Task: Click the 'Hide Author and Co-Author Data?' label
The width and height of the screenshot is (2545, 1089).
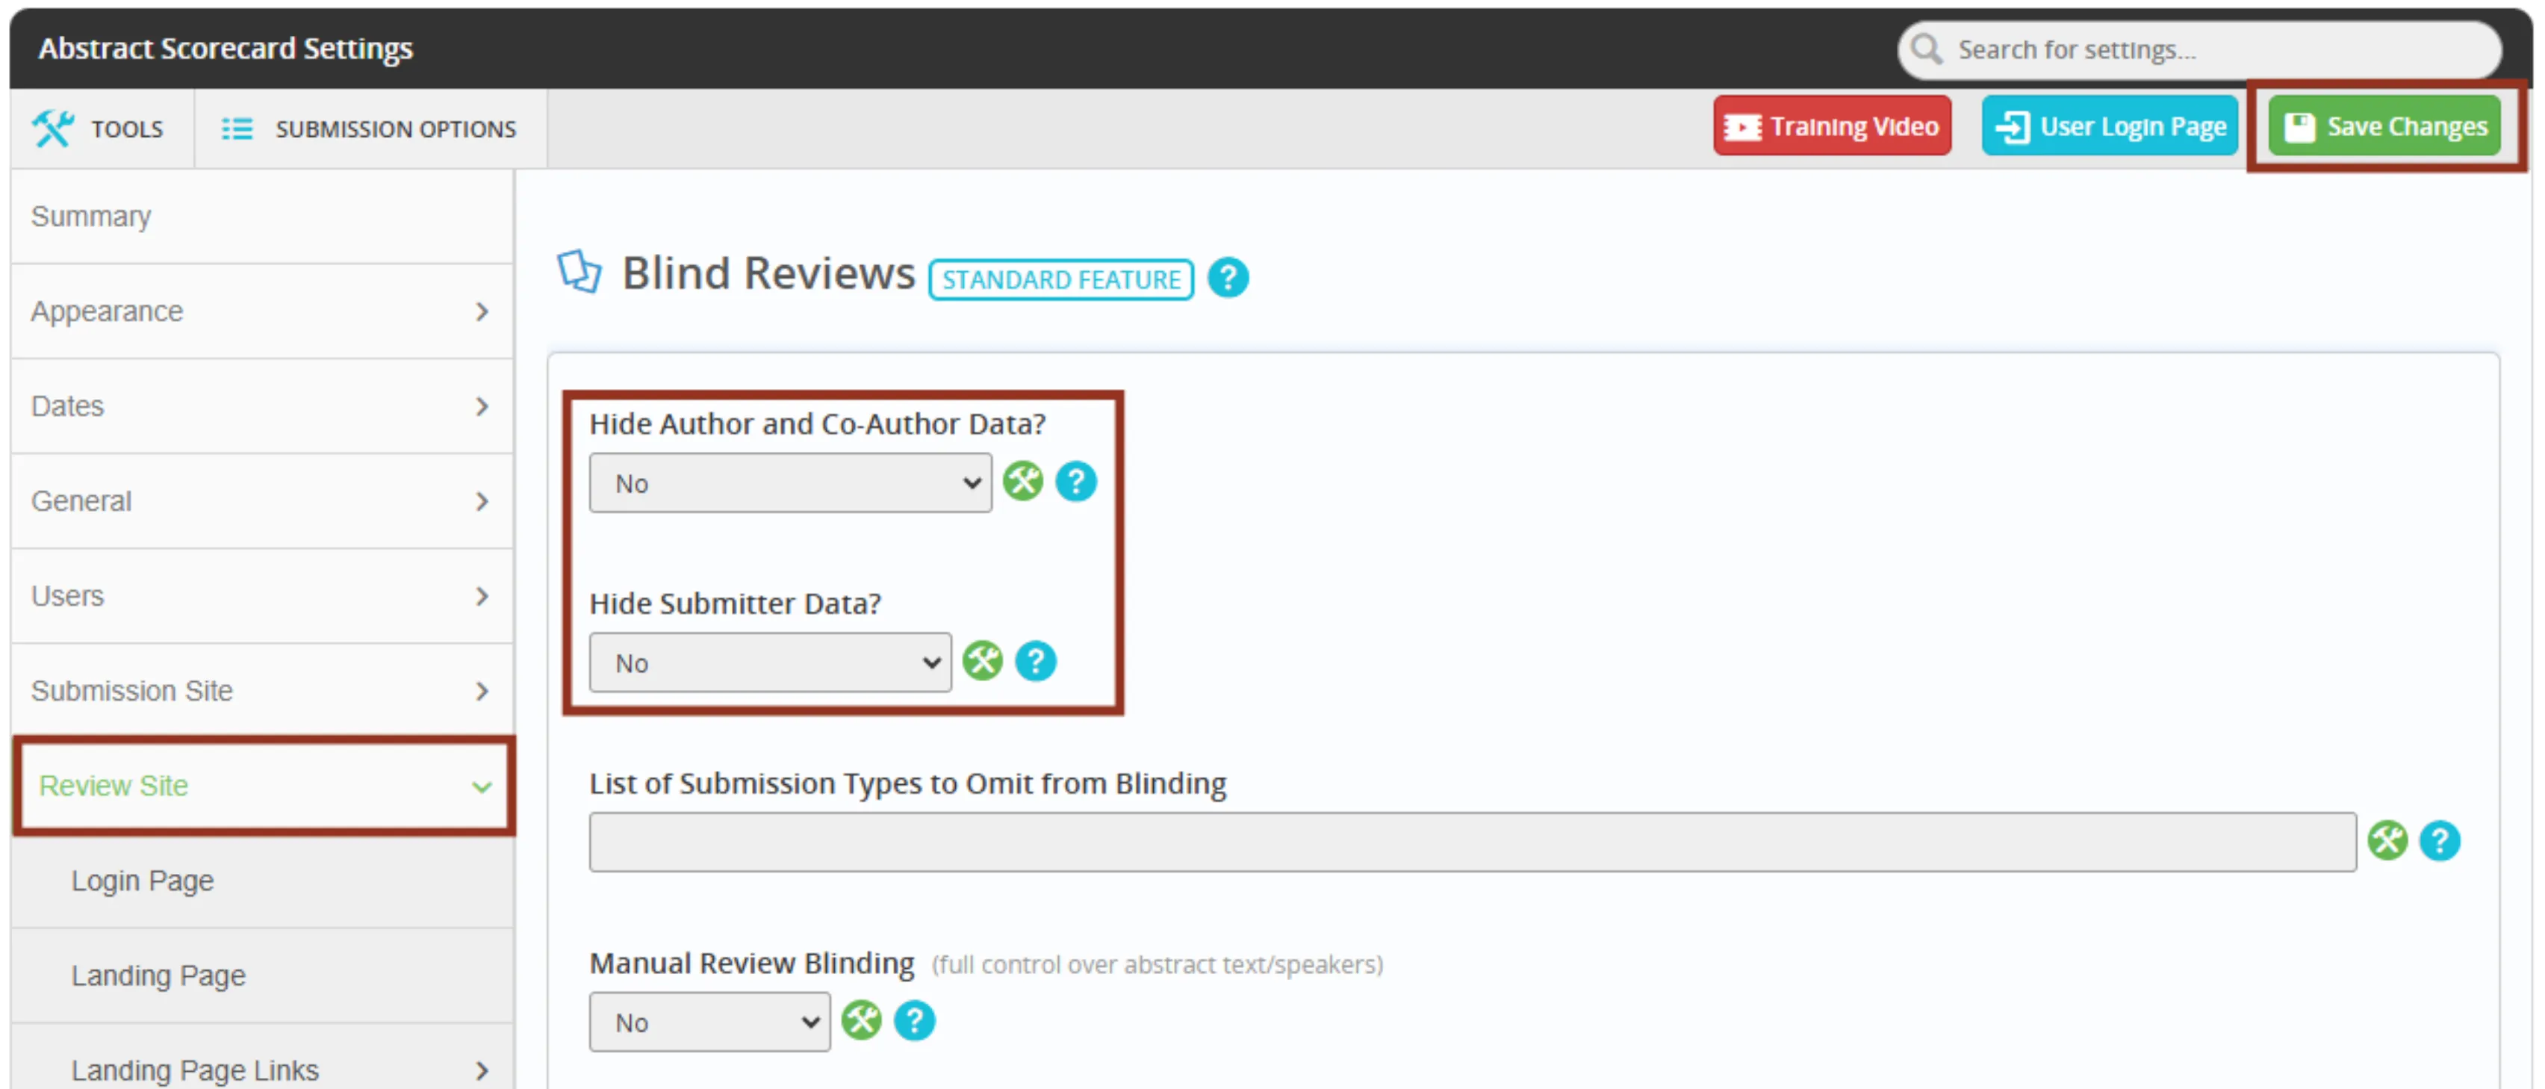Action: (x=817, y=424)
